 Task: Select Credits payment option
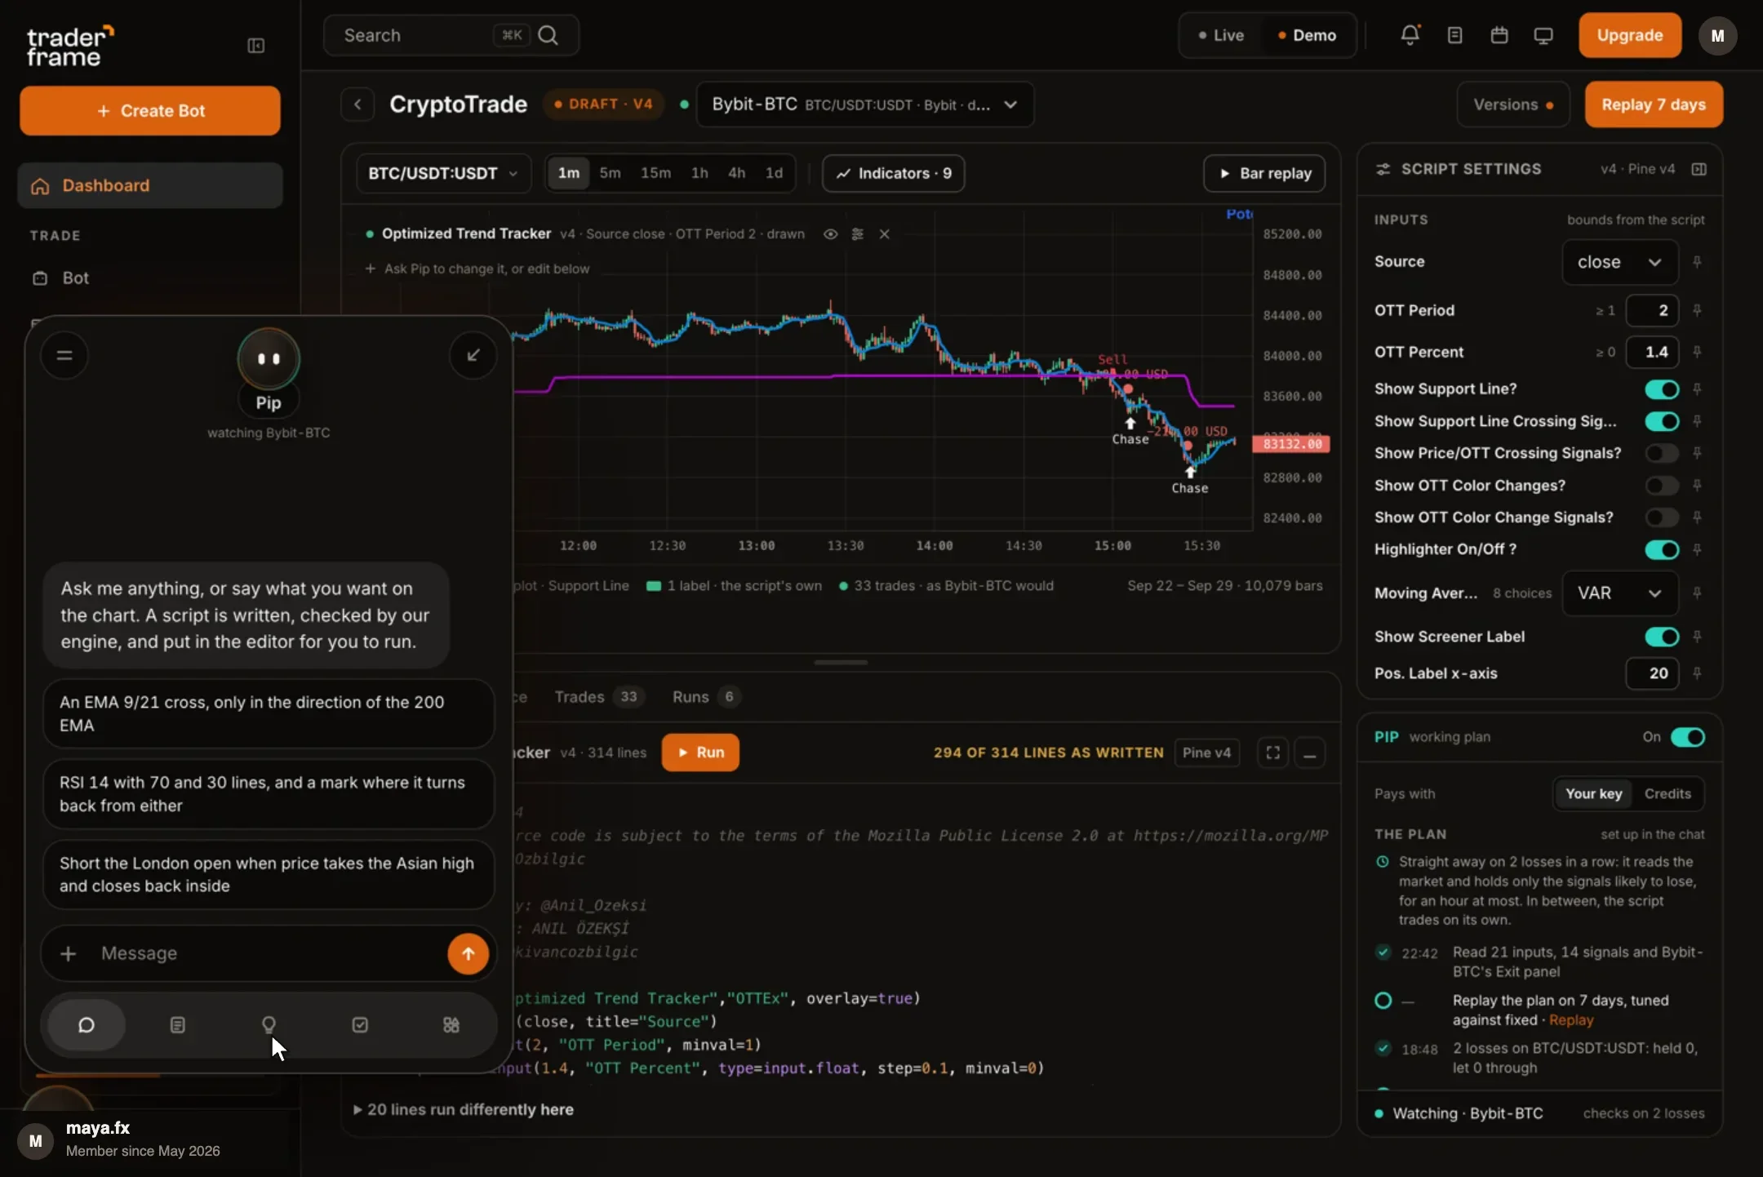point(1668,794)
